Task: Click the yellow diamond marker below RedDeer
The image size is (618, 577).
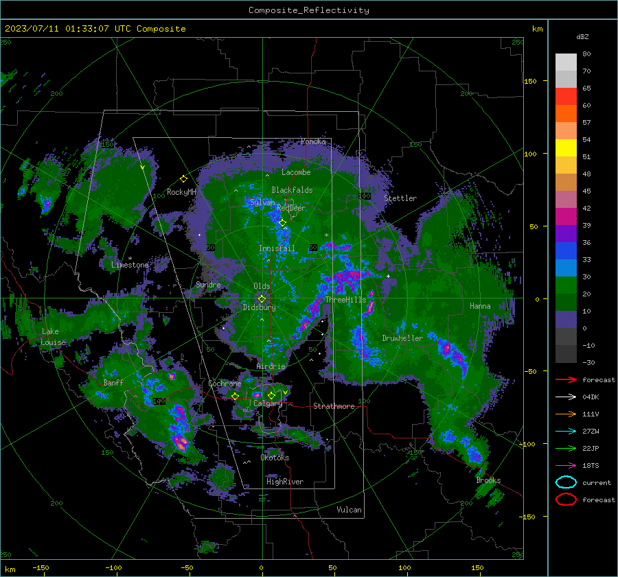Action: click(x=282, y=223)
